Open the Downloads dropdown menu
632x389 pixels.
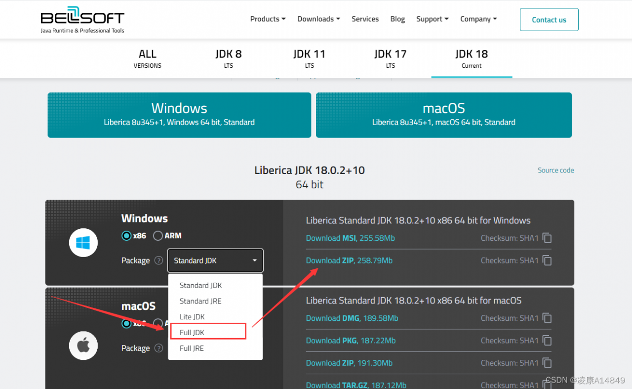[x=318, y=19]
